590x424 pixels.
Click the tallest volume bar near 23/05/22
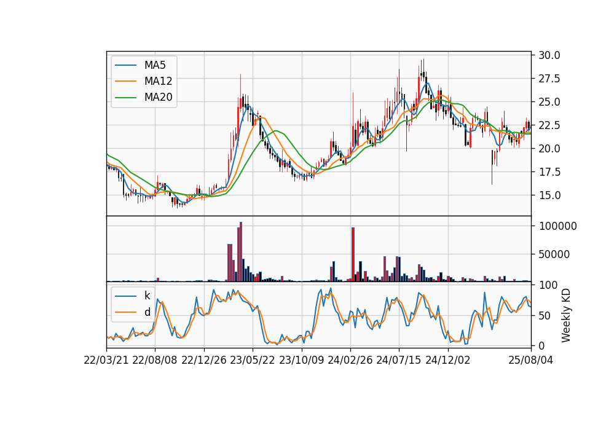click(241, 252)
